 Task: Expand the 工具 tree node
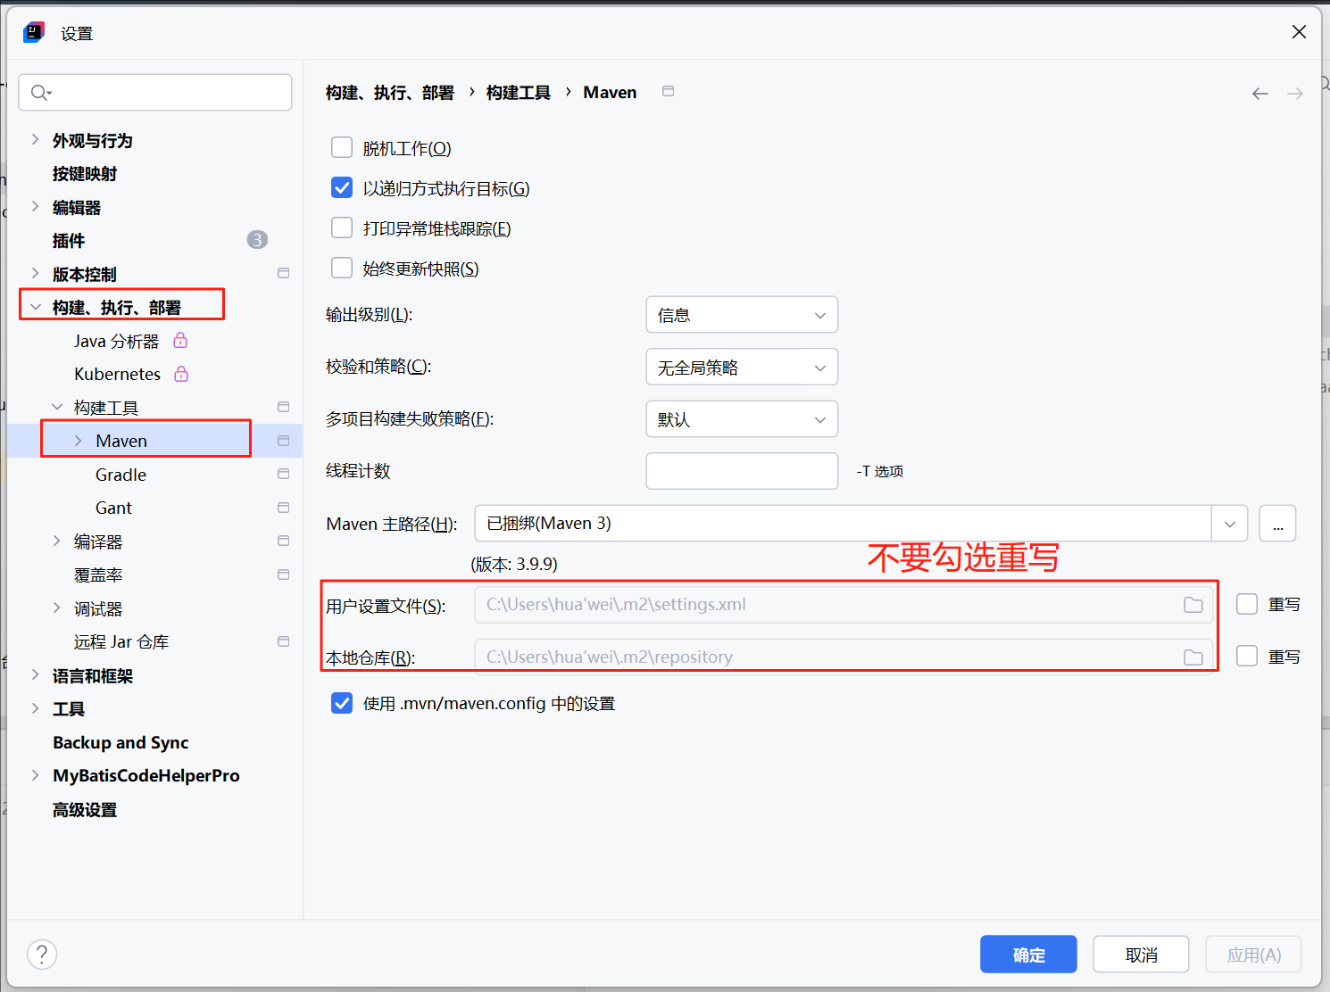tap(35, 708)
